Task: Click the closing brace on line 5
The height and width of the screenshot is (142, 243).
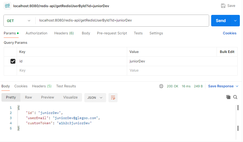Action: [x=18, y=128]
